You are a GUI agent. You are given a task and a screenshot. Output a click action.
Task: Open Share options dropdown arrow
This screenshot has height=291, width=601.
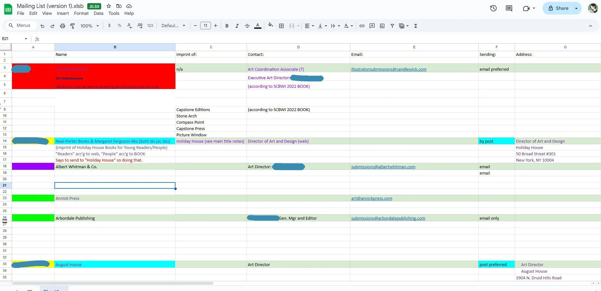pos(576,8)
